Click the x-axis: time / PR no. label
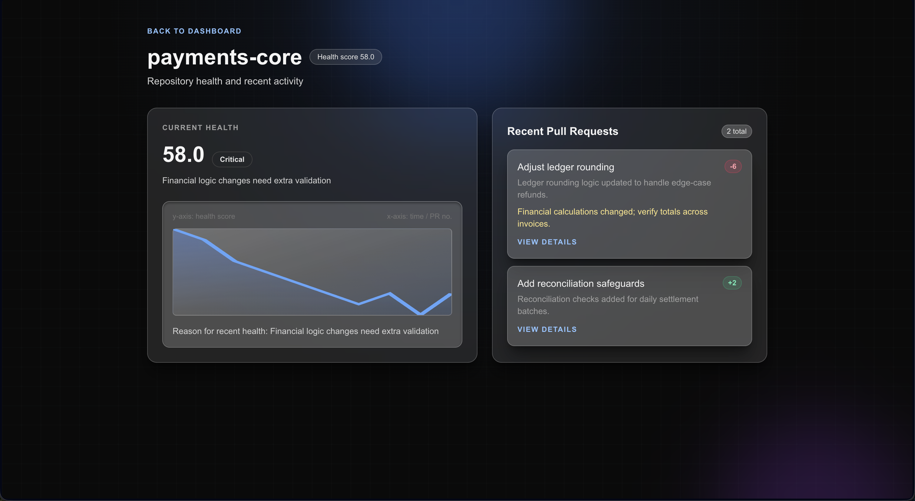 coord(419,216)
